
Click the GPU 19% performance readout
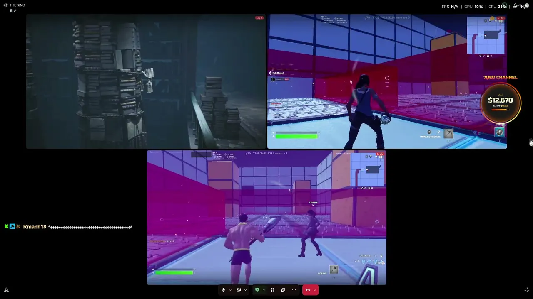[473, 7]
